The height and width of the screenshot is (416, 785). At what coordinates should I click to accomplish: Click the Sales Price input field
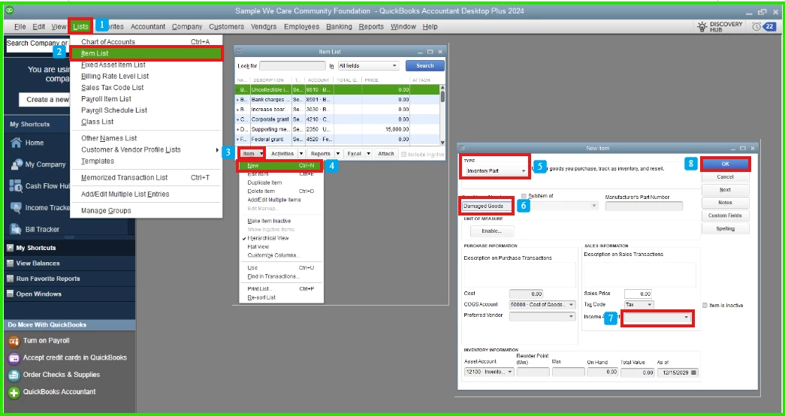click(639, 294)
